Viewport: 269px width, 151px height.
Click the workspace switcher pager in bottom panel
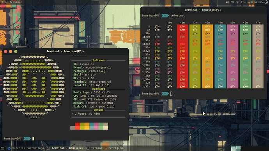click(236, 148)
